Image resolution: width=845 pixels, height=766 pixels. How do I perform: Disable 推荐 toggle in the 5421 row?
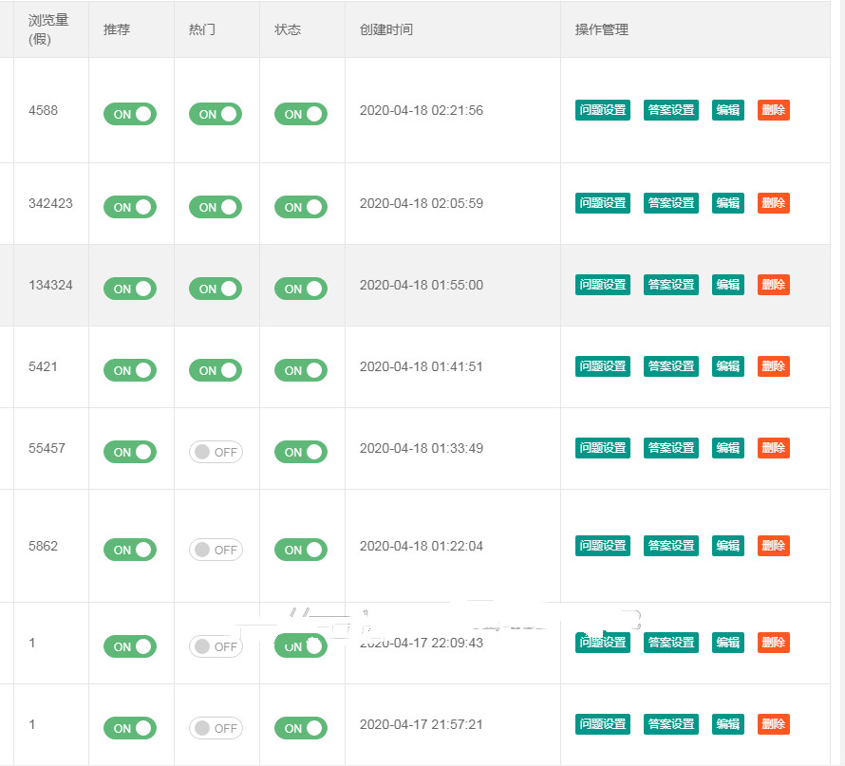pos(129,370)
